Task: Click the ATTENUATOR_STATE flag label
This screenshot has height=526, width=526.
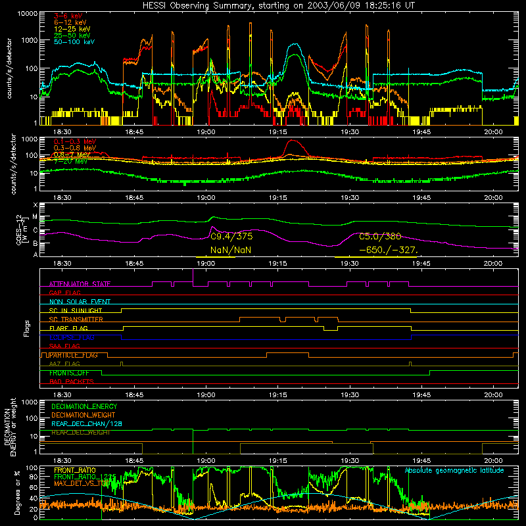Action: coord(80,284)
